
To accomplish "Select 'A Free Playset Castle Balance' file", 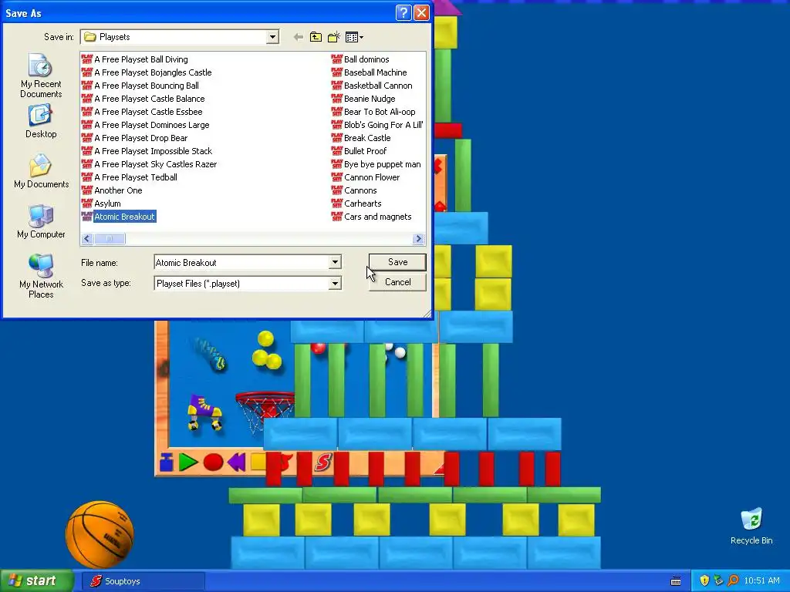I will pos(143,99).
